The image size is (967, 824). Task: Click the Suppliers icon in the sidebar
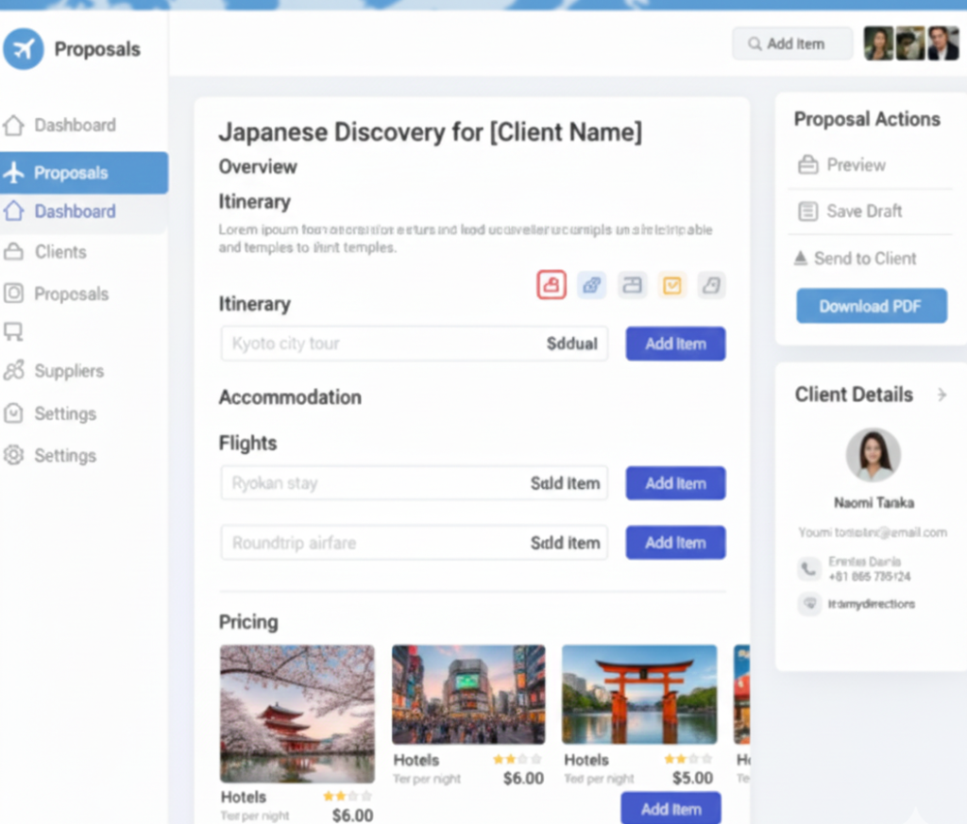pos(13,371)
